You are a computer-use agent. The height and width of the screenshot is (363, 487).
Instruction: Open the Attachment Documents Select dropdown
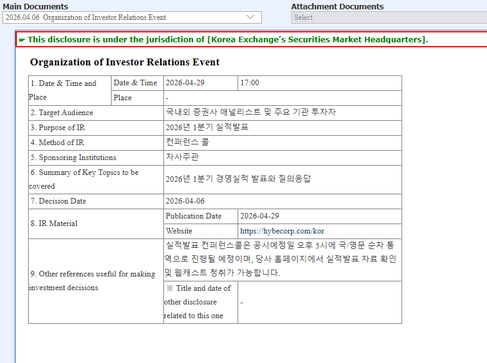[x=389, y=17]
